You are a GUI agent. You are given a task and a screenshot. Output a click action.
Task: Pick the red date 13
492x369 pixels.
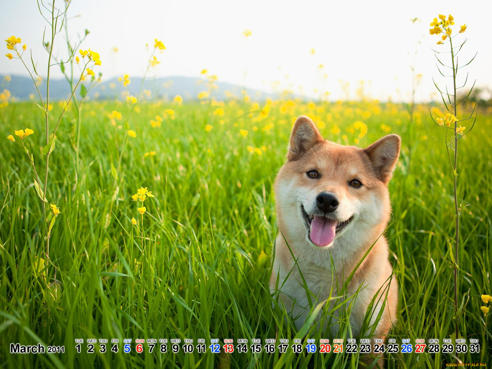228,348
